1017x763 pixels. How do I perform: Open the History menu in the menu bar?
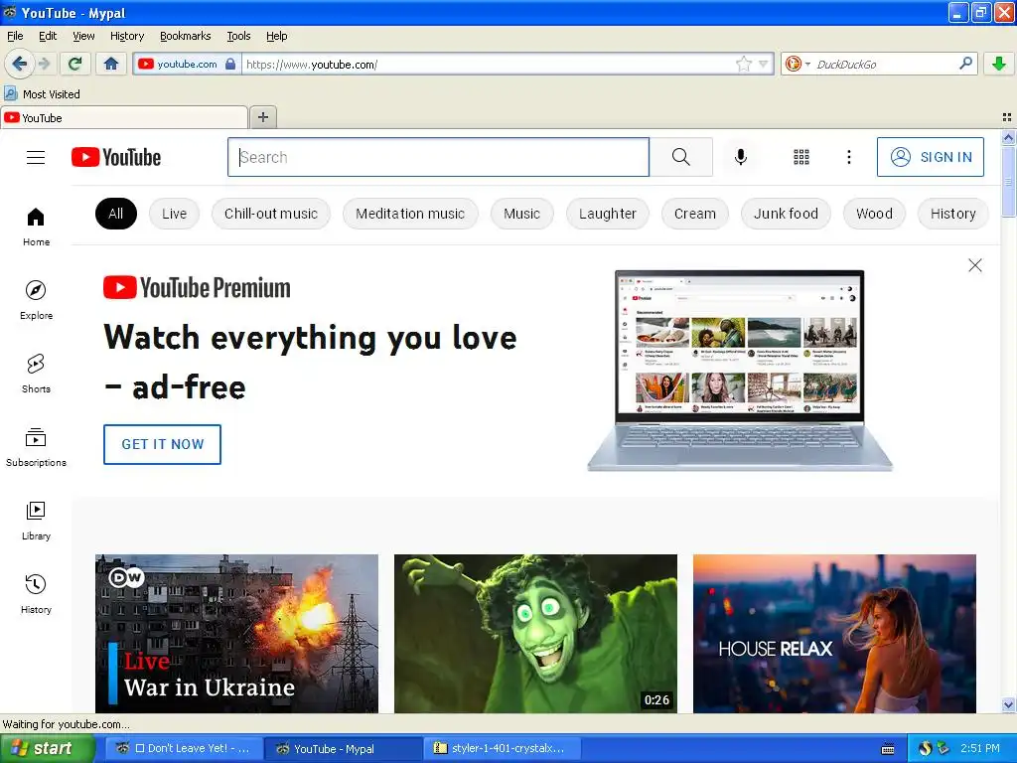tap(126, 36)
